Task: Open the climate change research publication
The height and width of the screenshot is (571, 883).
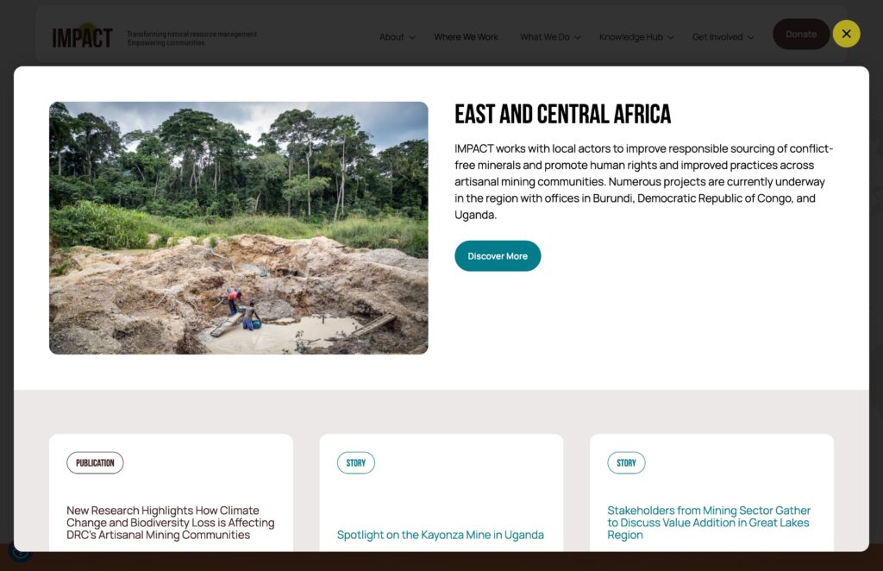Action: pyautogui.click(x=171, y=523)
